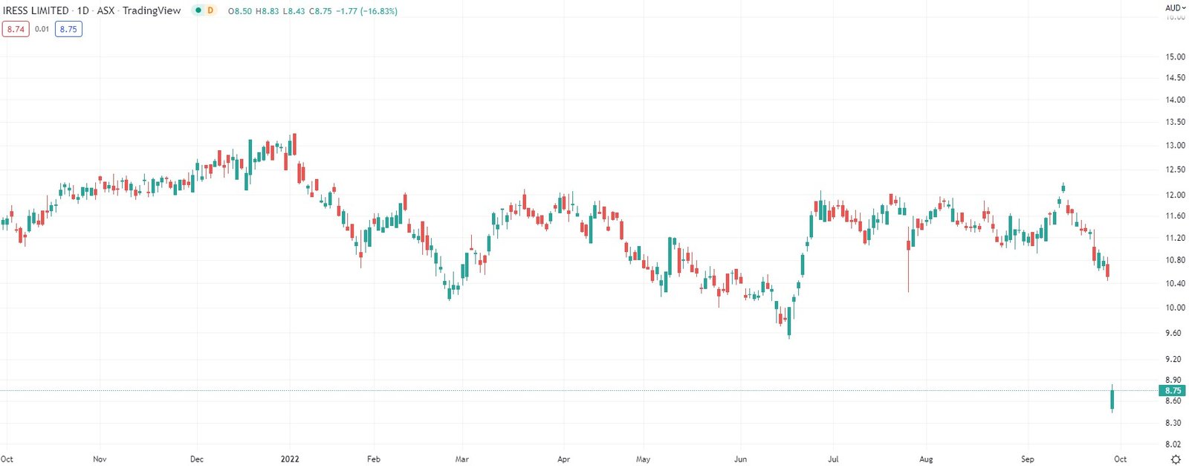Click the 1D interval label
Screen dimensions: 1189x466
point(82,10)
